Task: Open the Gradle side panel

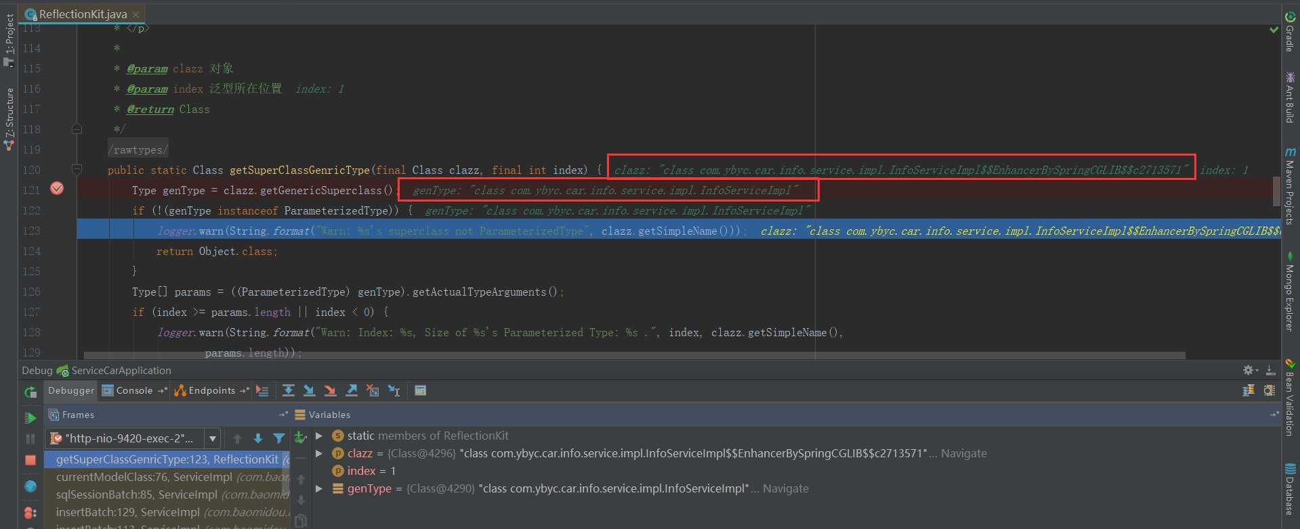Action: tap(1290, 32)
